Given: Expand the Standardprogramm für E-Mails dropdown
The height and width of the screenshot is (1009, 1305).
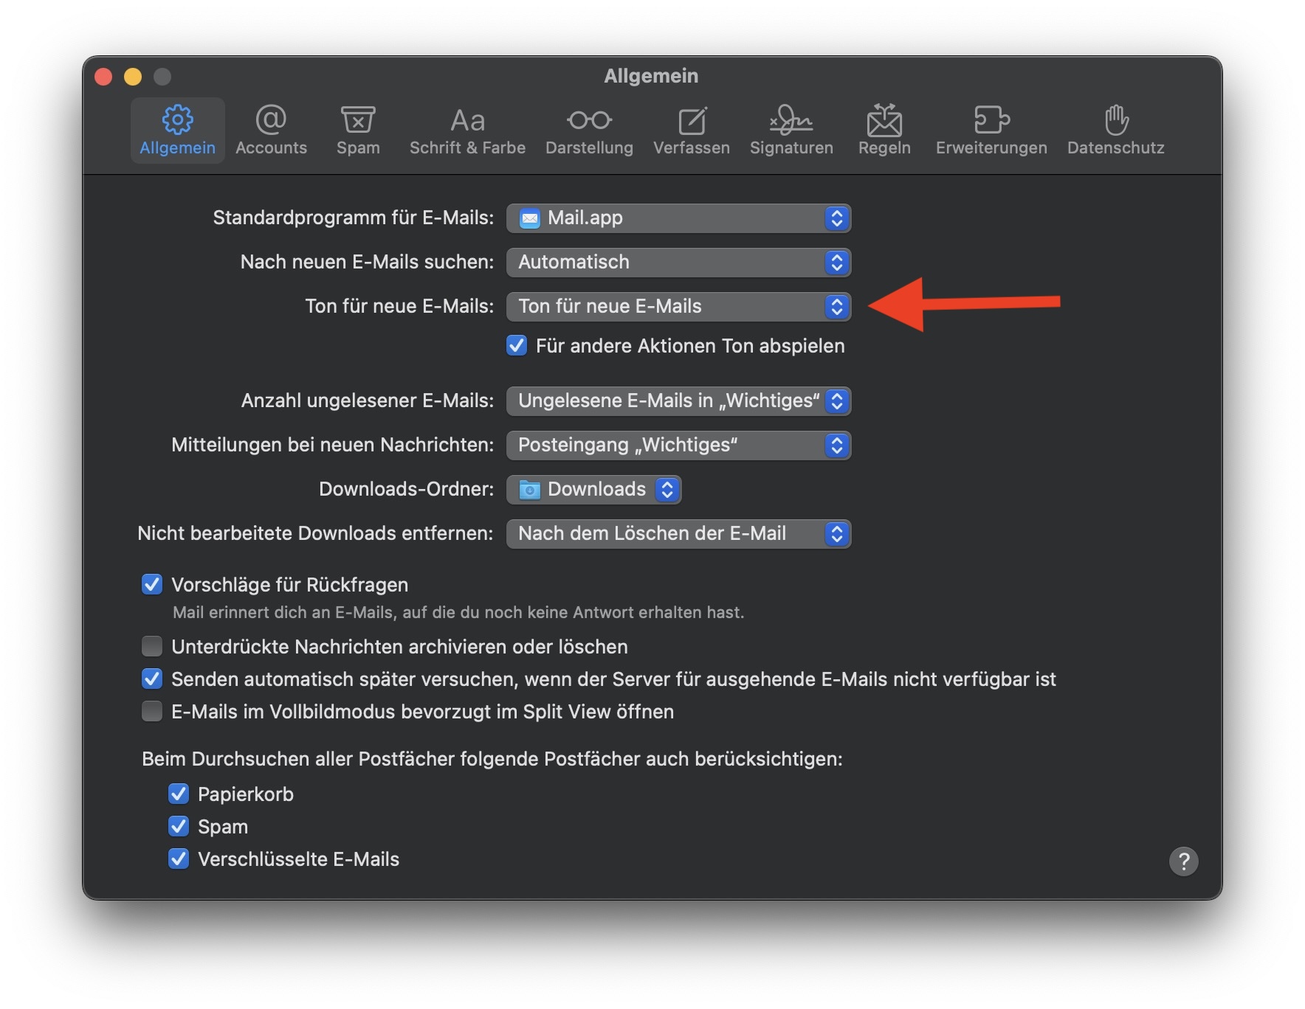Looking at the screenshot, I should click(678, 218).
